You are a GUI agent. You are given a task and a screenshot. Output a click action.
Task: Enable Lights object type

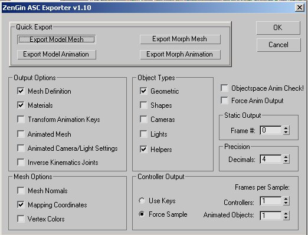point(143,134)
